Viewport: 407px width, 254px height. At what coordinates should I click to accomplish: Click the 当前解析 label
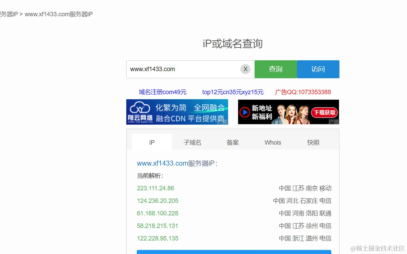[150, 176]
